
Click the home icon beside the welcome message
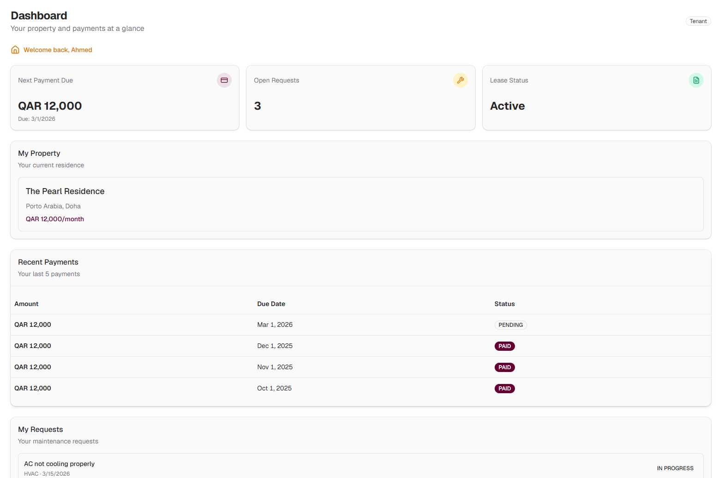15,49
